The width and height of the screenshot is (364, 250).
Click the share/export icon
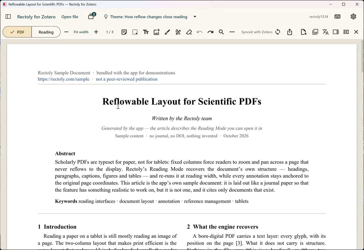pos(290,32)
